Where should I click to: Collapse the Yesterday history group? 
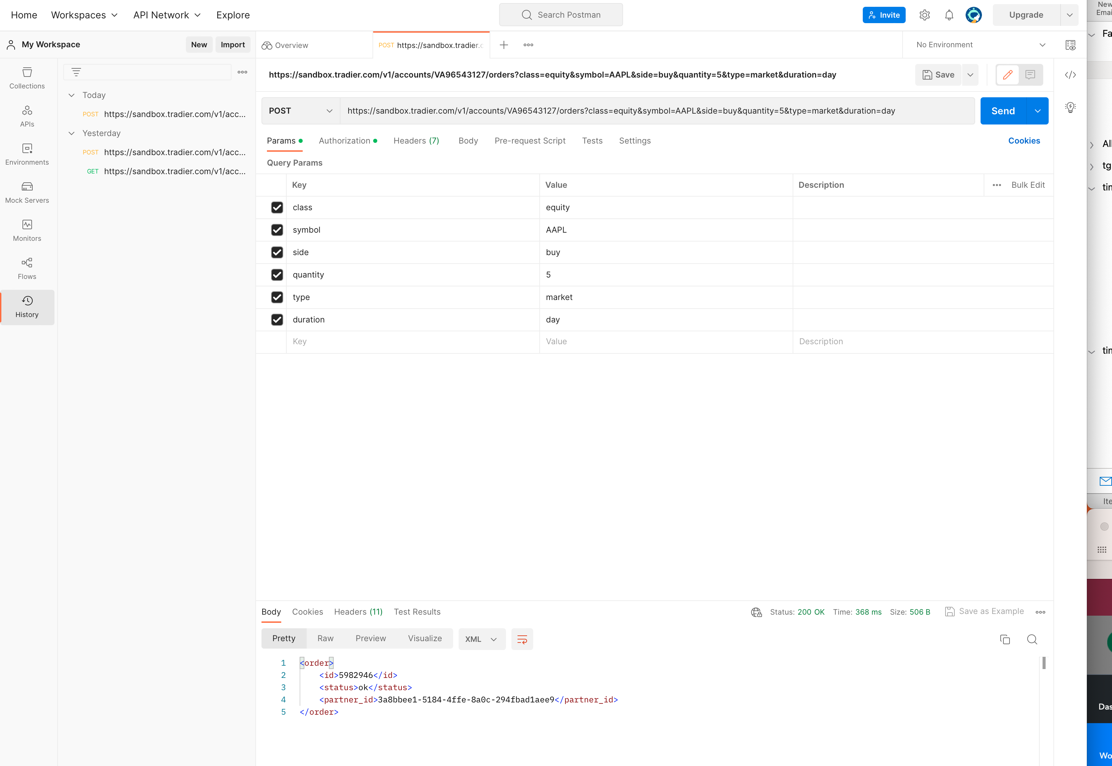tap(72, 133)
